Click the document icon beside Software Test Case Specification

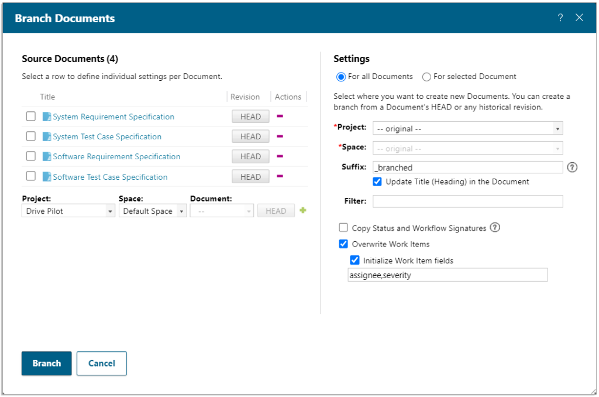(x=47, y=177)
